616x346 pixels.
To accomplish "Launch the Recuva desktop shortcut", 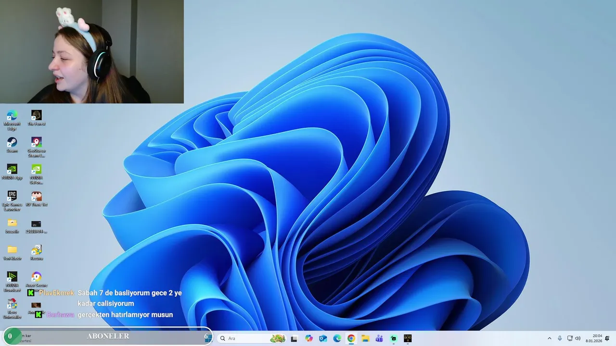I will 36,252.
